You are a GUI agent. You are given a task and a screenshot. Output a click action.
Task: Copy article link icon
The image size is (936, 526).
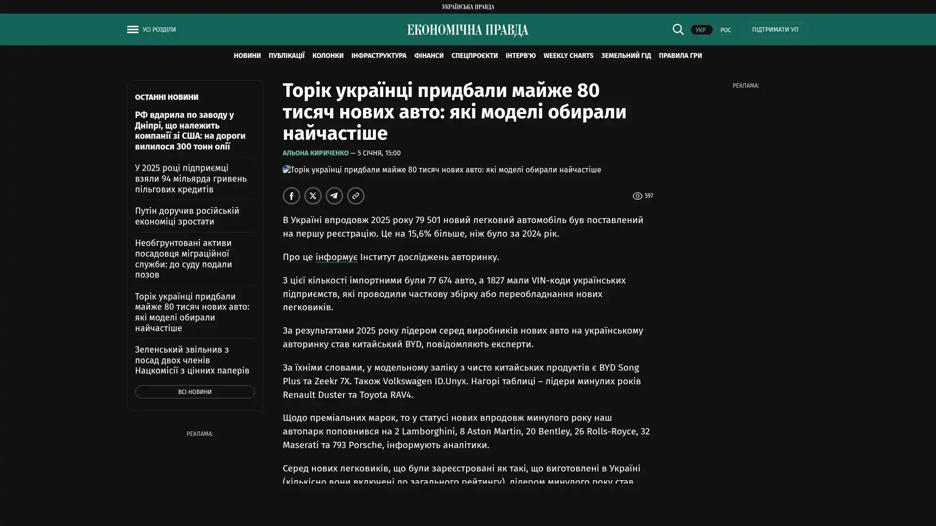point(355,196)
